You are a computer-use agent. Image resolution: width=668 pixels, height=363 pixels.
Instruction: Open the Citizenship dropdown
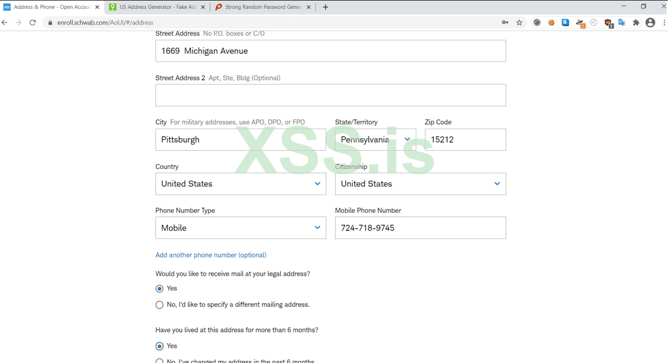420,184
